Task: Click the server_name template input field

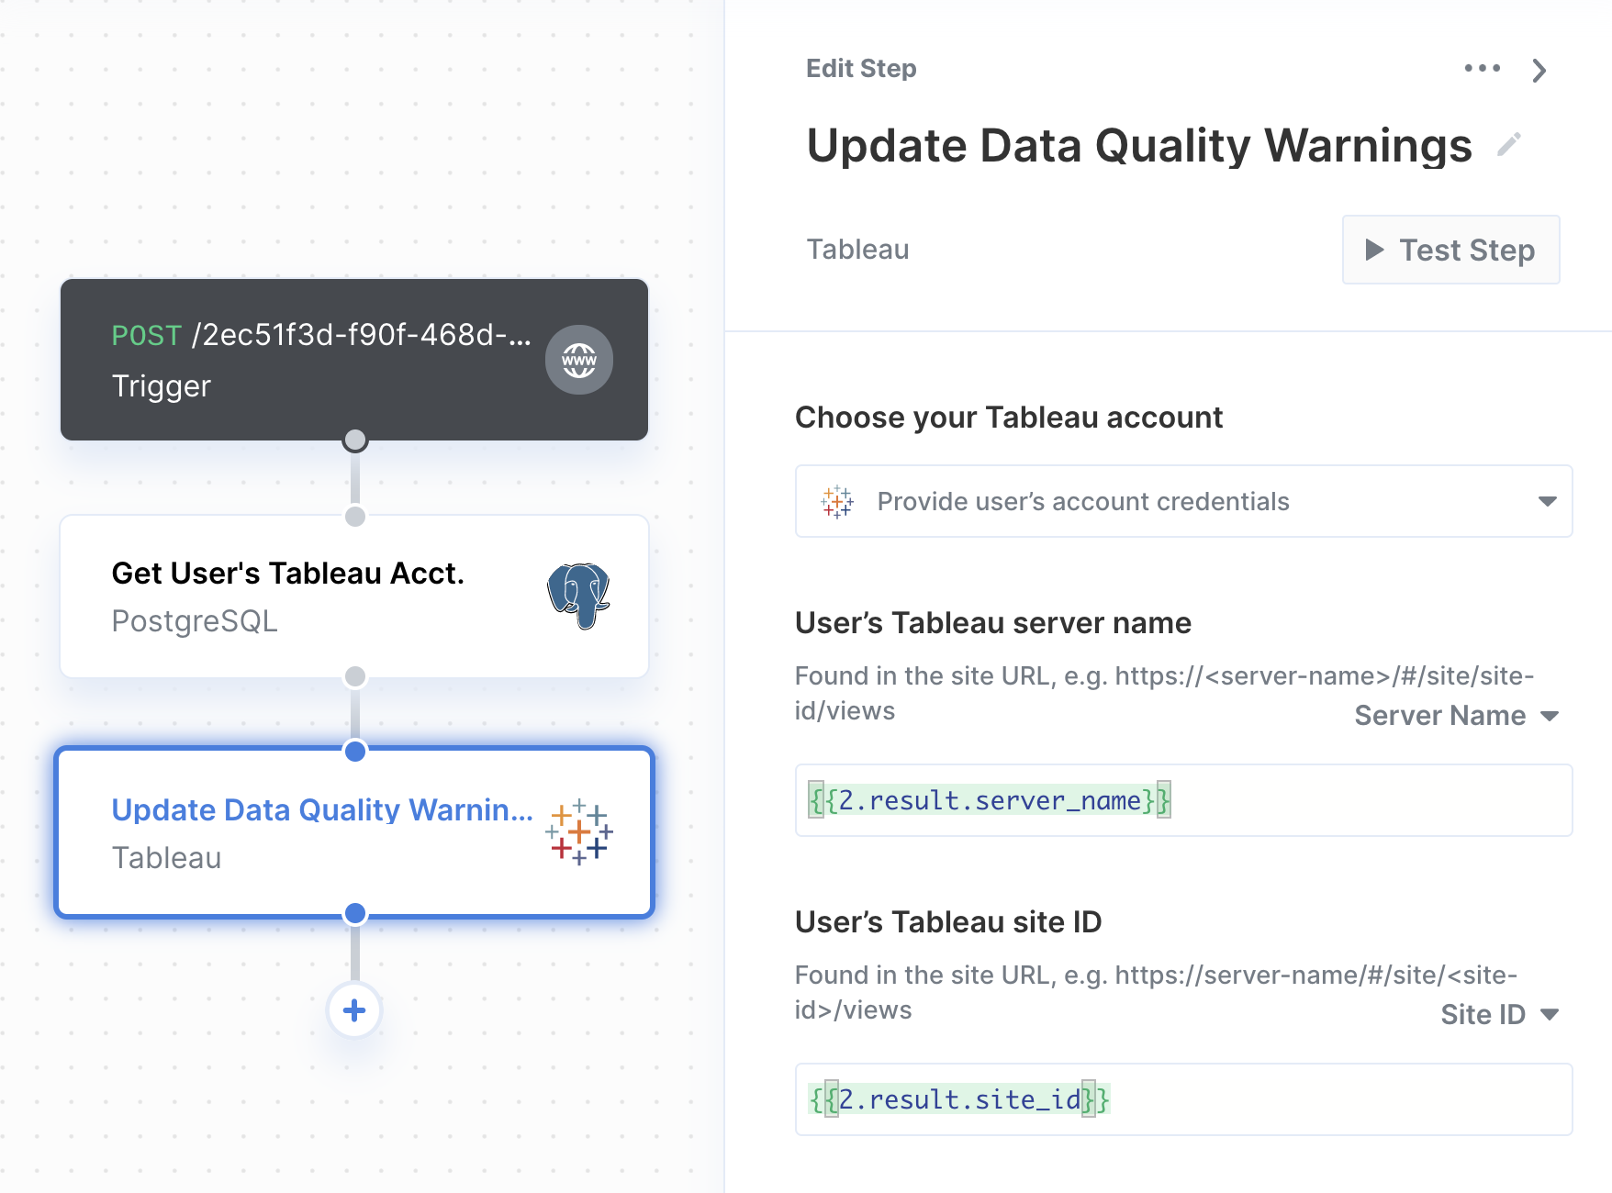Action: 1184,800
